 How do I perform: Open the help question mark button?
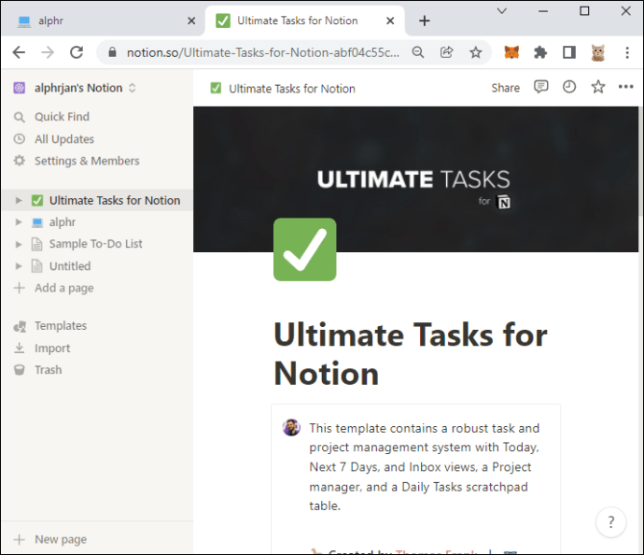610,522
